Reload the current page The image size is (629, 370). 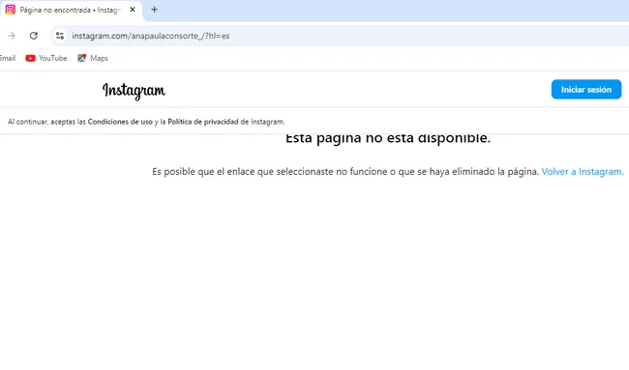click(x=34, y=36)
